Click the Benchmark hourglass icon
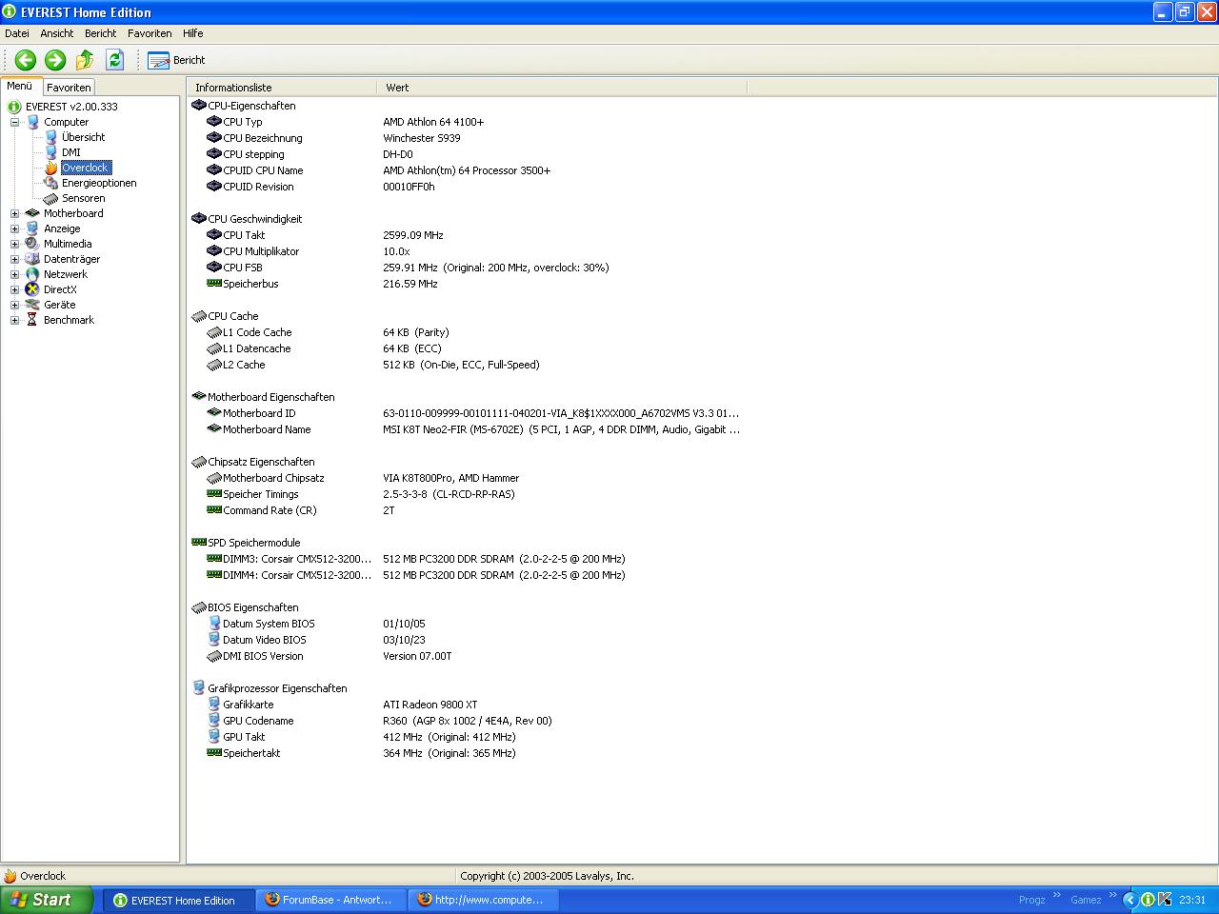The width and height of the screenshot is (1219, 914). [x=32, y=320]
